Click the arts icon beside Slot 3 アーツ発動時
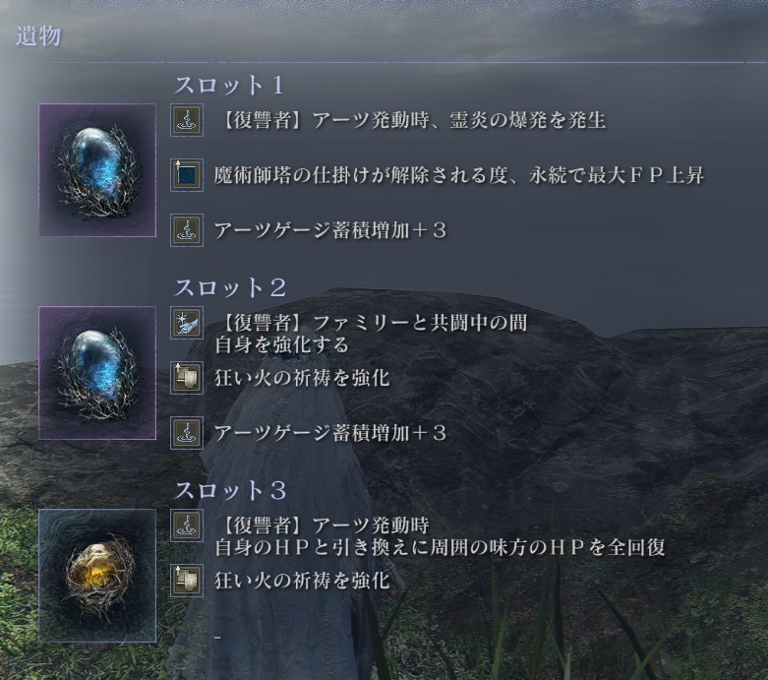Screen dimensions: 768x680 pyautogui.click(x=187, y=525)
